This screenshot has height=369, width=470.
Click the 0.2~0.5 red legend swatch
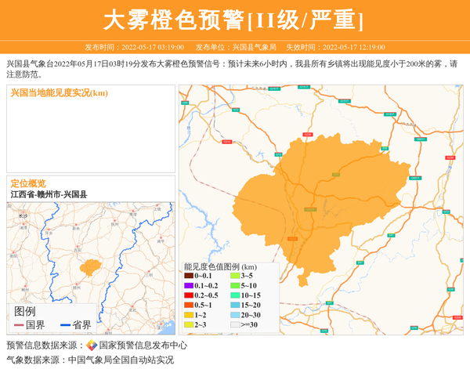pyautogui.click(x=189, y=295)
